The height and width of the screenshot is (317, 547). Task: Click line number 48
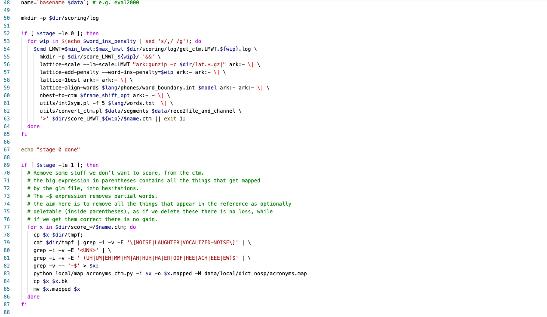coord(6,3)
